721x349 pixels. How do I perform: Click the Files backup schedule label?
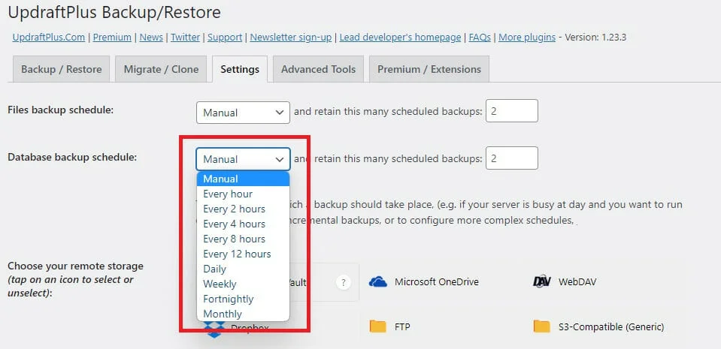[60, 110]
